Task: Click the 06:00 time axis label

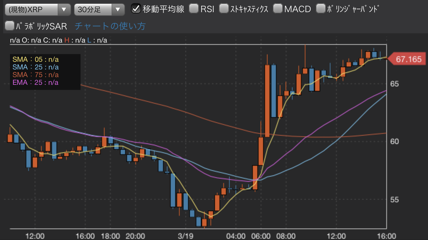Action: 261,236
